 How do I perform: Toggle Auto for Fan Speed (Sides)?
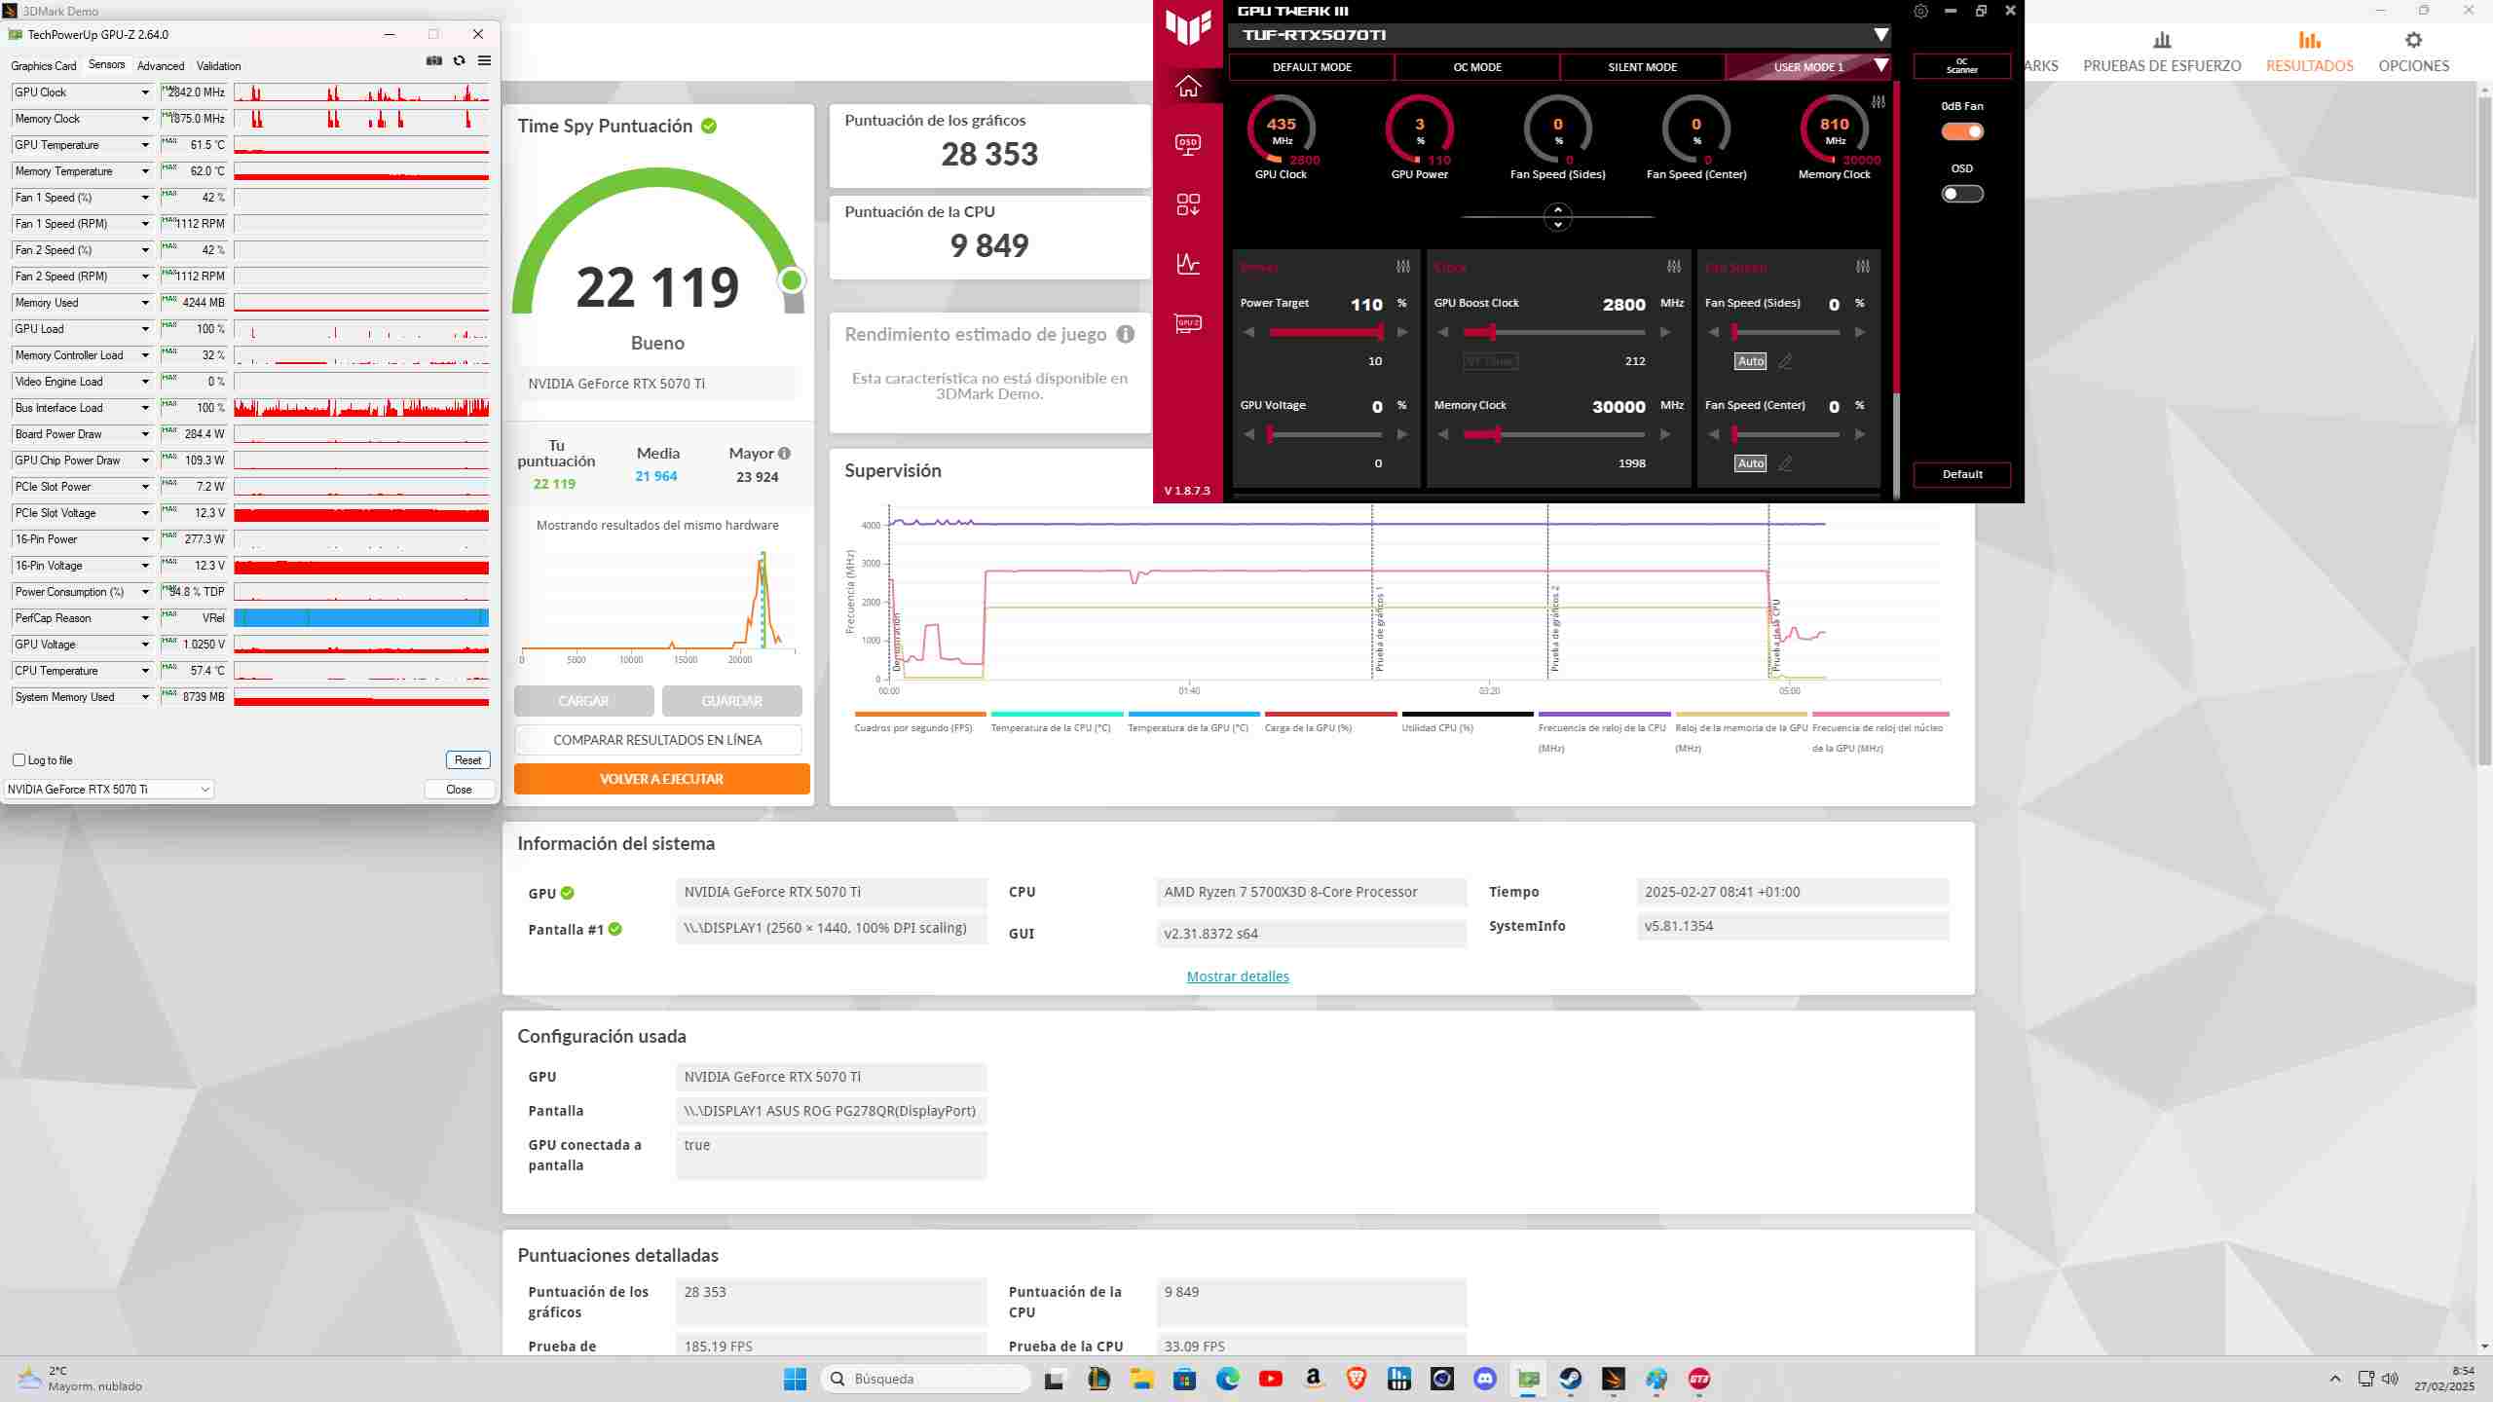(1751, 361)
